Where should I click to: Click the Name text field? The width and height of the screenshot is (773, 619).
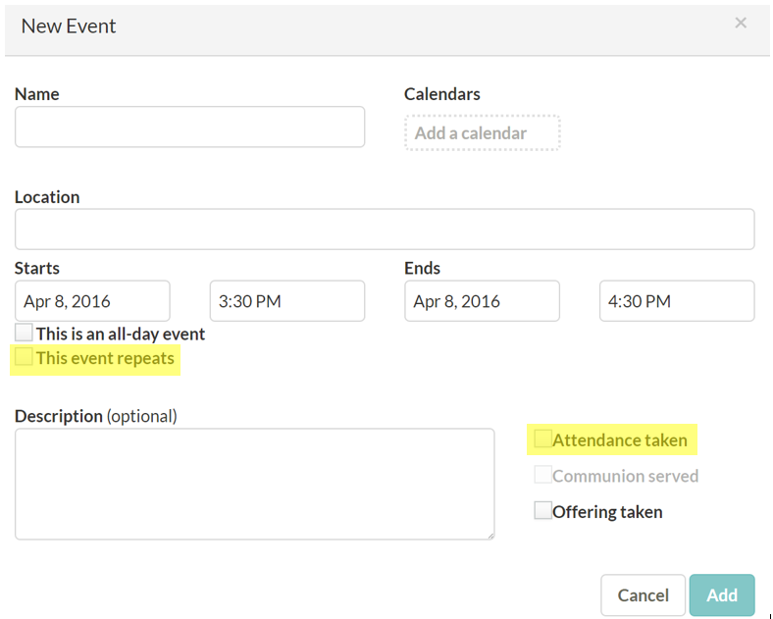point(189,127)
